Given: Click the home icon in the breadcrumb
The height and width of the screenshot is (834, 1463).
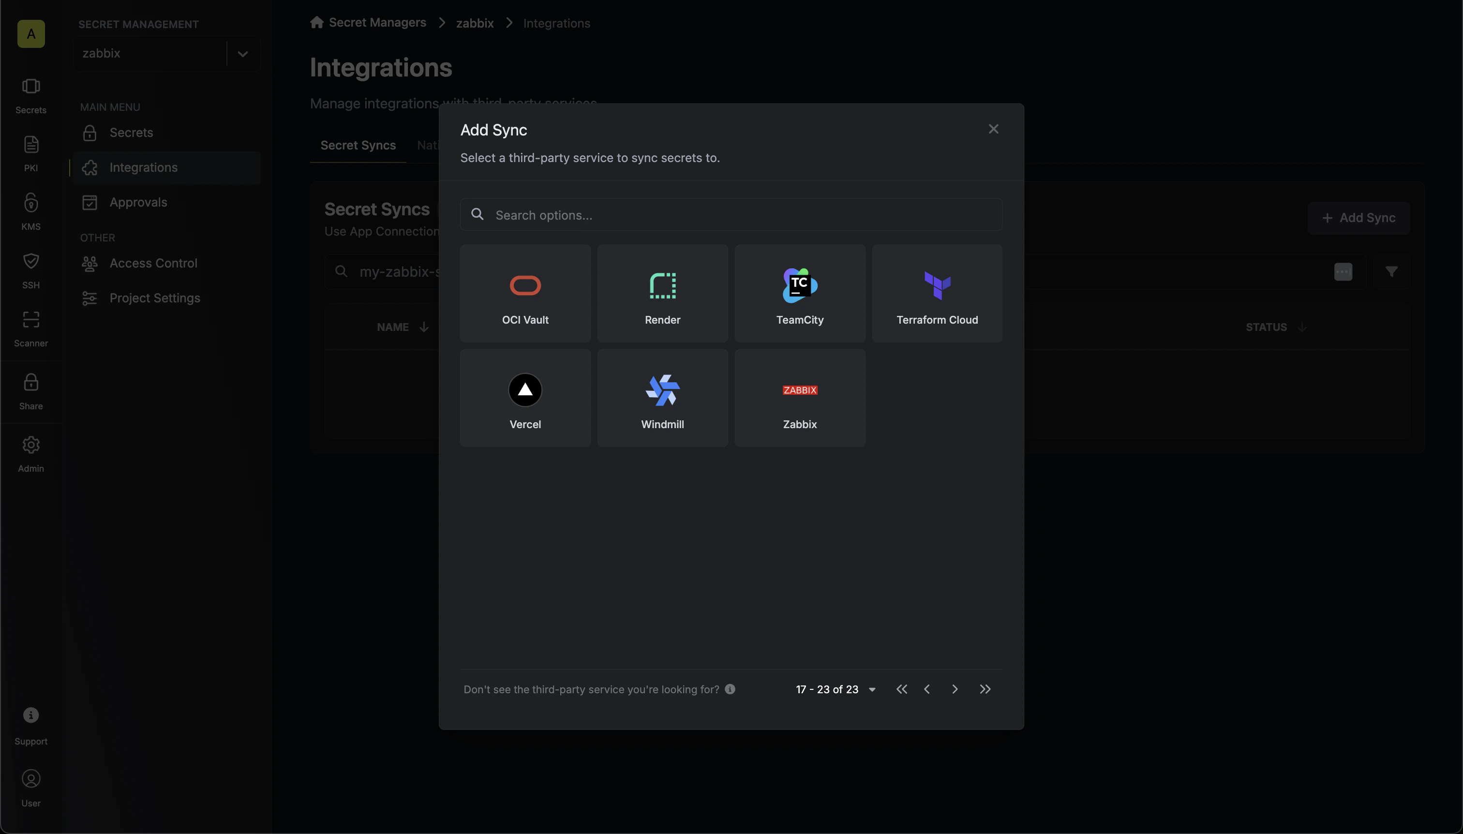Looking at the screenshot, I should click(317, 22).
